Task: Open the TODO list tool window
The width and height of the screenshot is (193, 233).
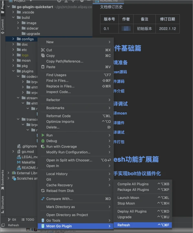Action: pos(28,220)
